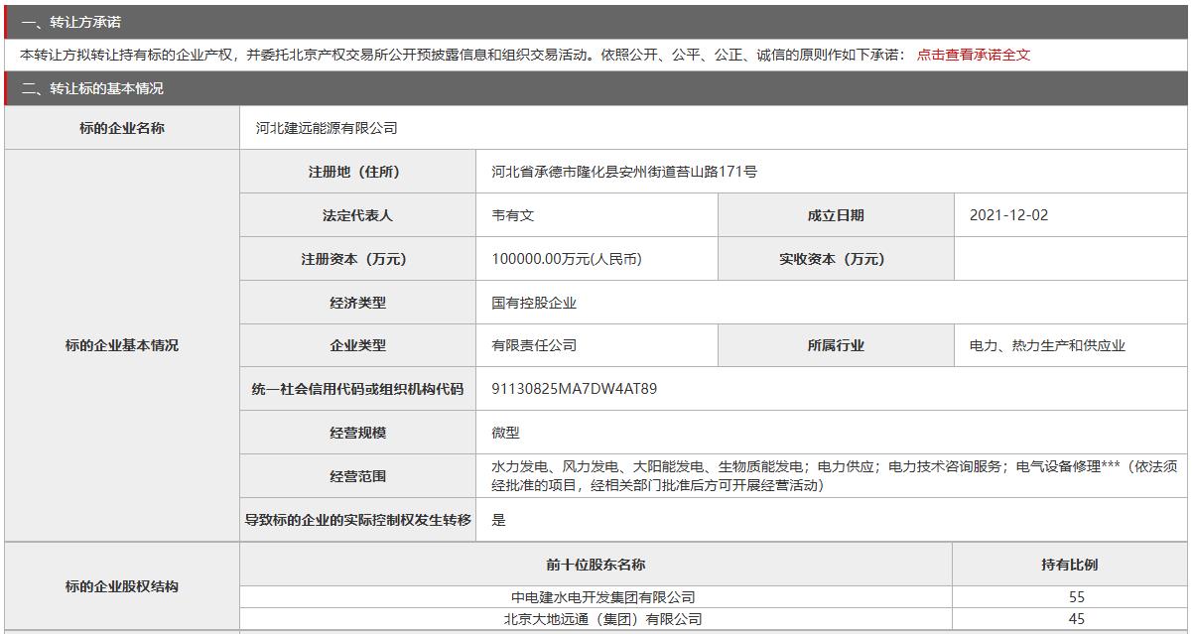This screenshot has width=1193, height=634.
Task: Click company name 河北建远能源有限公司
Action: pyautogui.click(x=326, y=128)
